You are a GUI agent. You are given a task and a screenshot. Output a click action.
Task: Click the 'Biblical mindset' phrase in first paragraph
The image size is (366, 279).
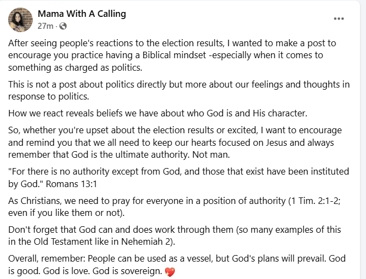click(174, 55)
